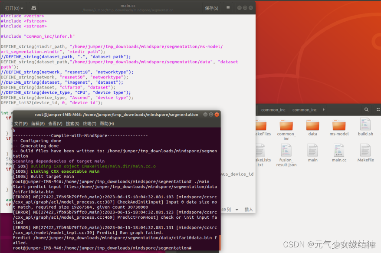
Task: Click the main.cc title in gedit header
Action: (128, 6)
